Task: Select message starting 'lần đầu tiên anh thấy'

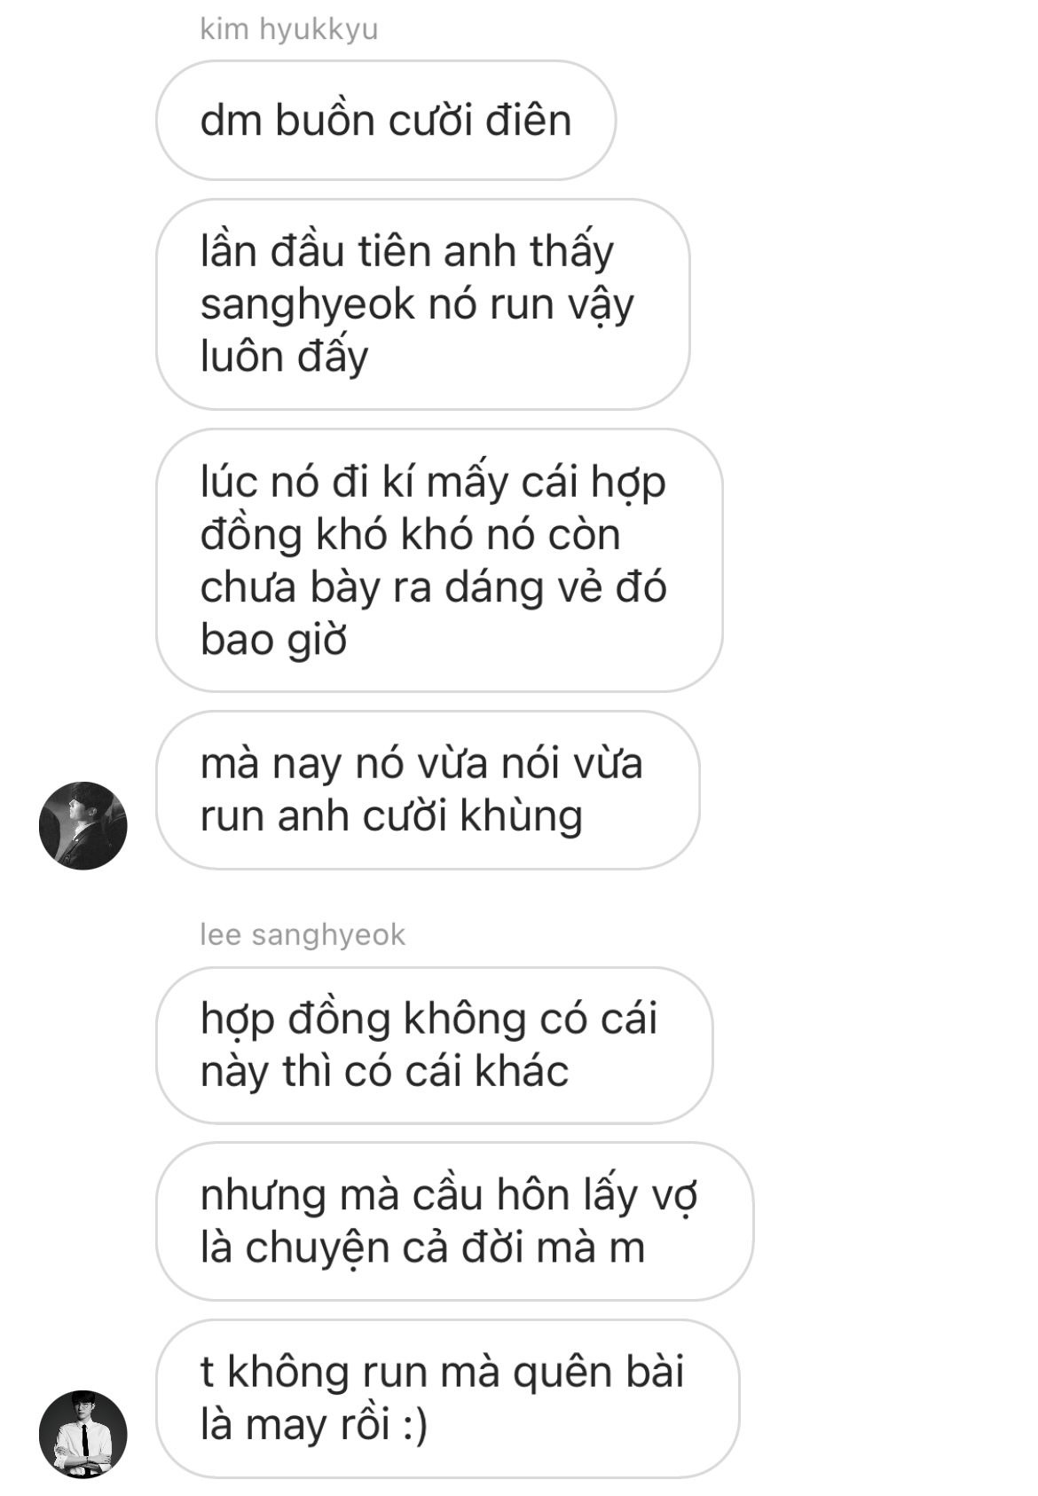Action: [422, 304]
